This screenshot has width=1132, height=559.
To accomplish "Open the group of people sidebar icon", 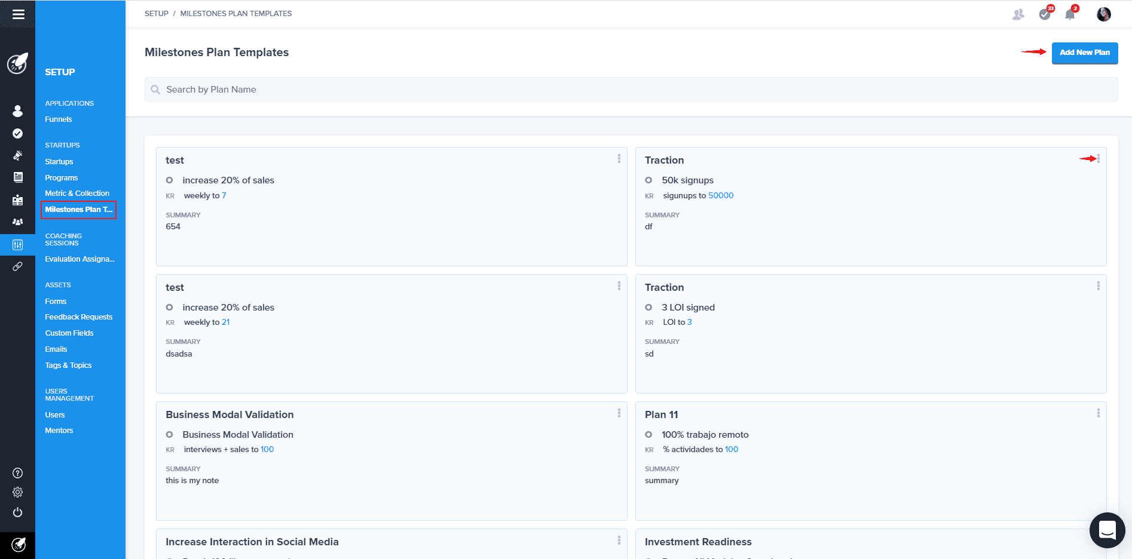I will point(18,222).
